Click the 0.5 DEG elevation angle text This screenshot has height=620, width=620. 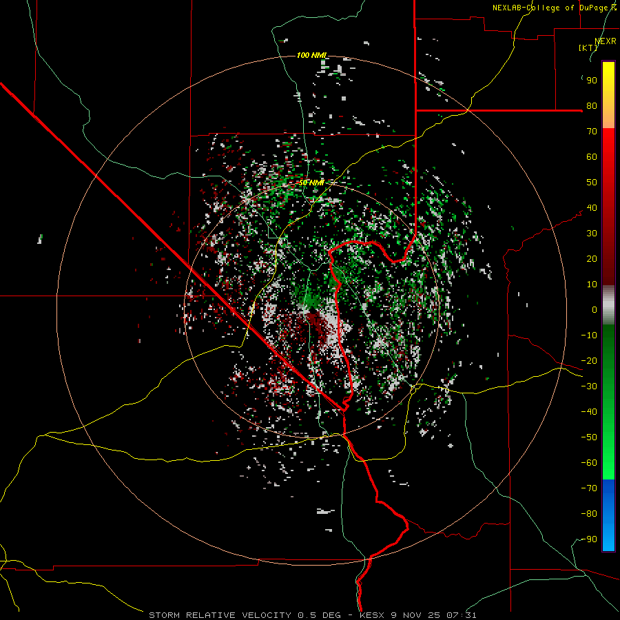(320, 615)
